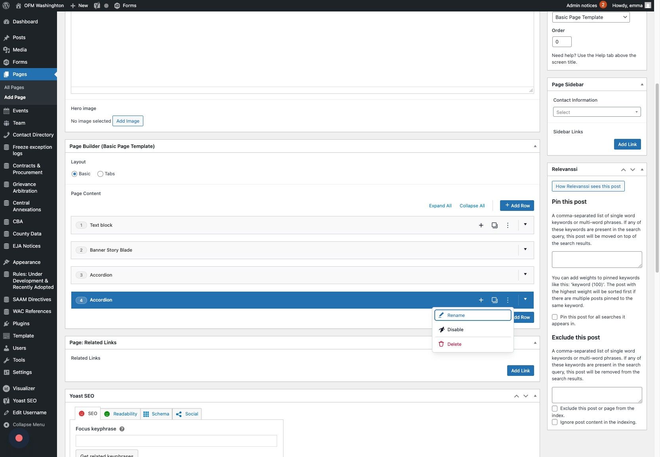Open the Yoast icon in admin bar
This screenshot has width=660, height=457.
pyautogui.click(x=97, y=6)
